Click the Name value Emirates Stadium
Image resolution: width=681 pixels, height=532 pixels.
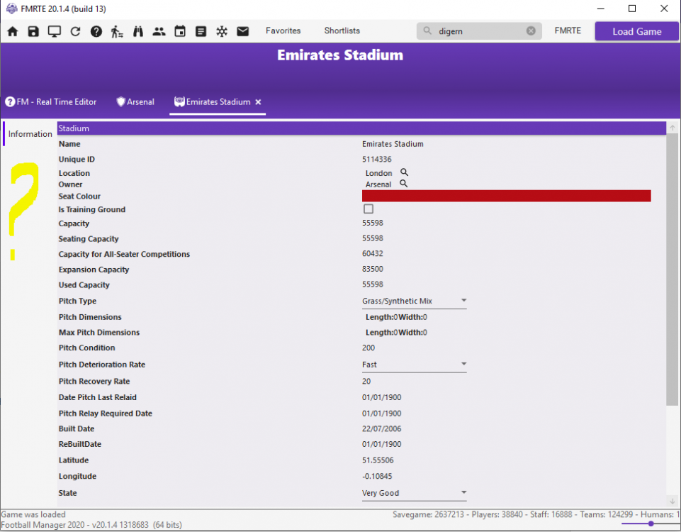(393, 144)
